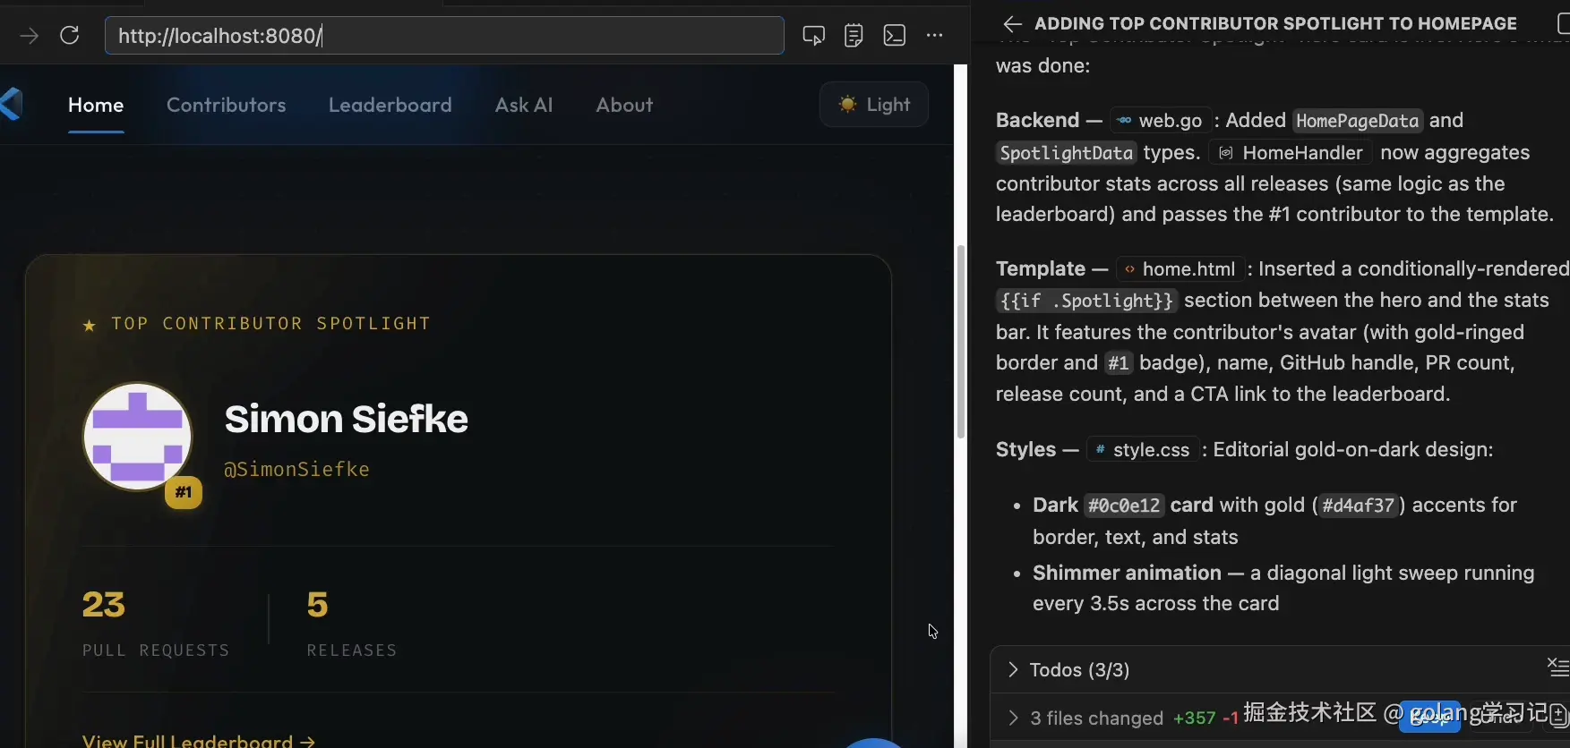
Task: Open the About nav tab
Action: [625, 105]
